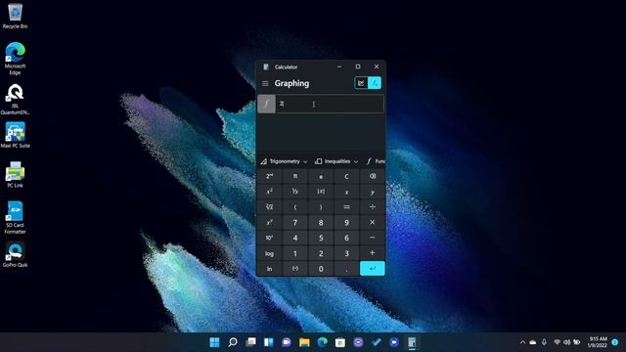Click the open parenthesis key

pyautogui.click(x=295, y=206)
